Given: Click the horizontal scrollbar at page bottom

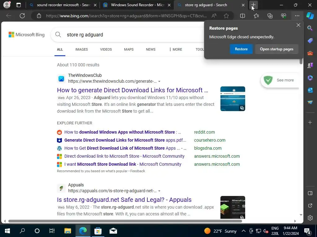Looking at the screenshot, I should [x=125, y=221].
